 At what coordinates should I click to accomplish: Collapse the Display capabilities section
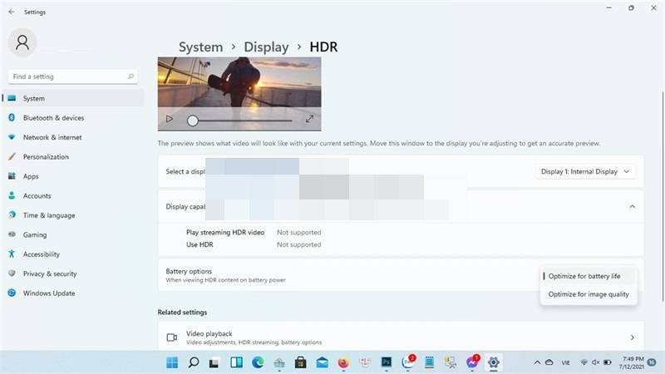[x=632, y=206]
